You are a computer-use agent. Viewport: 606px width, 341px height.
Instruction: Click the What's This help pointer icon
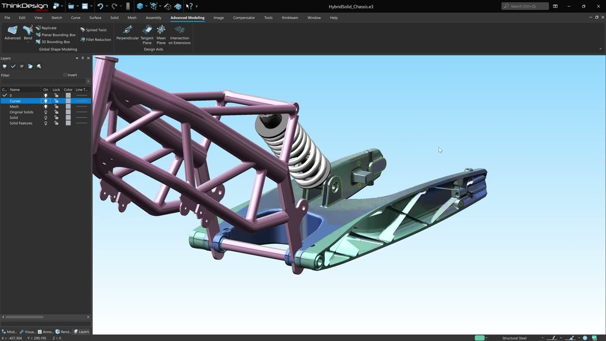pos(189,6)
